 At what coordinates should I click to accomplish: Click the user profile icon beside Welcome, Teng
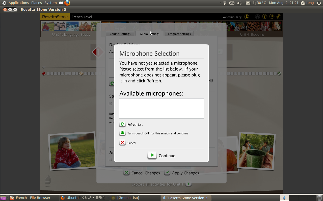point(247,17)
